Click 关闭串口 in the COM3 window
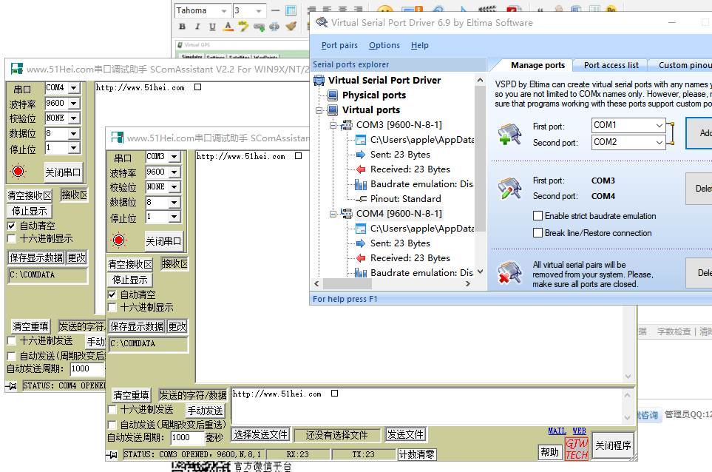This screenshot has width=712, height=472. pos(163,241)
